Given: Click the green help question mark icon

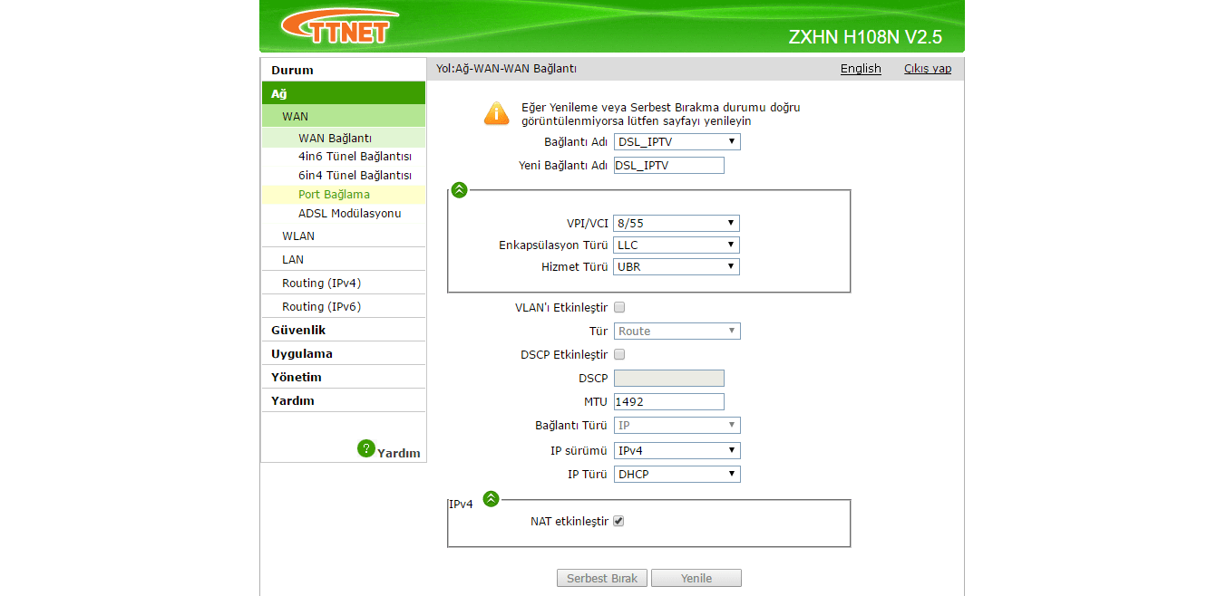Looking at the screenshot, I should [365, 448].
